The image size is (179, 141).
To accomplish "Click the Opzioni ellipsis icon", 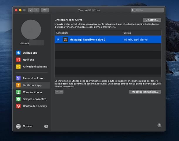I will (18, 126).
